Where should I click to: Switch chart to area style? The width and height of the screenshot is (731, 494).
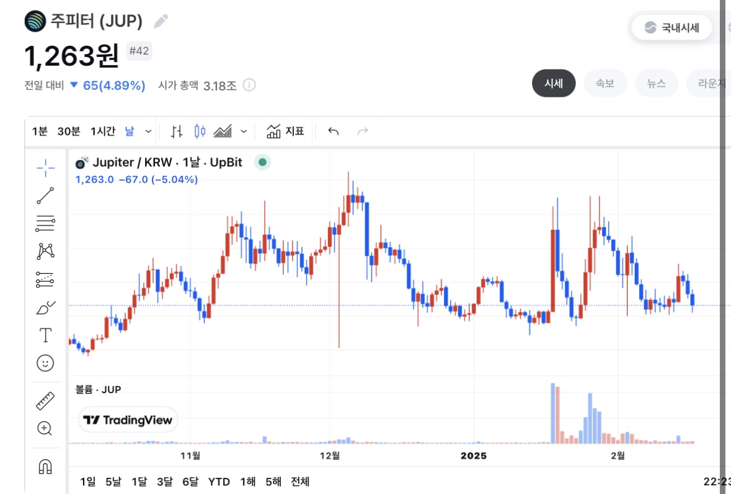[223, 131]
